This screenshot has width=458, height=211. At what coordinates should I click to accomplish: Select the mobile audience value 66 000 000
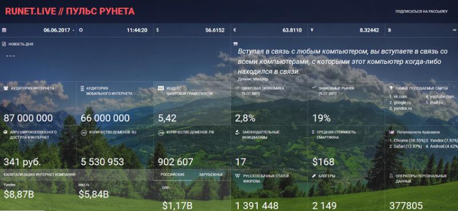coord(105,118)
